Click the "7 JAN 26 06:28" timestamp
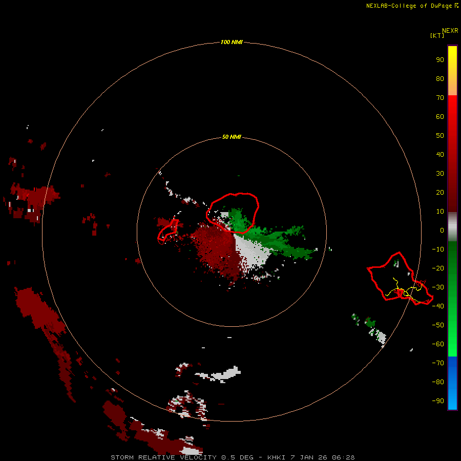Viewport: 461px width, 461px height. tap(323, 457)
